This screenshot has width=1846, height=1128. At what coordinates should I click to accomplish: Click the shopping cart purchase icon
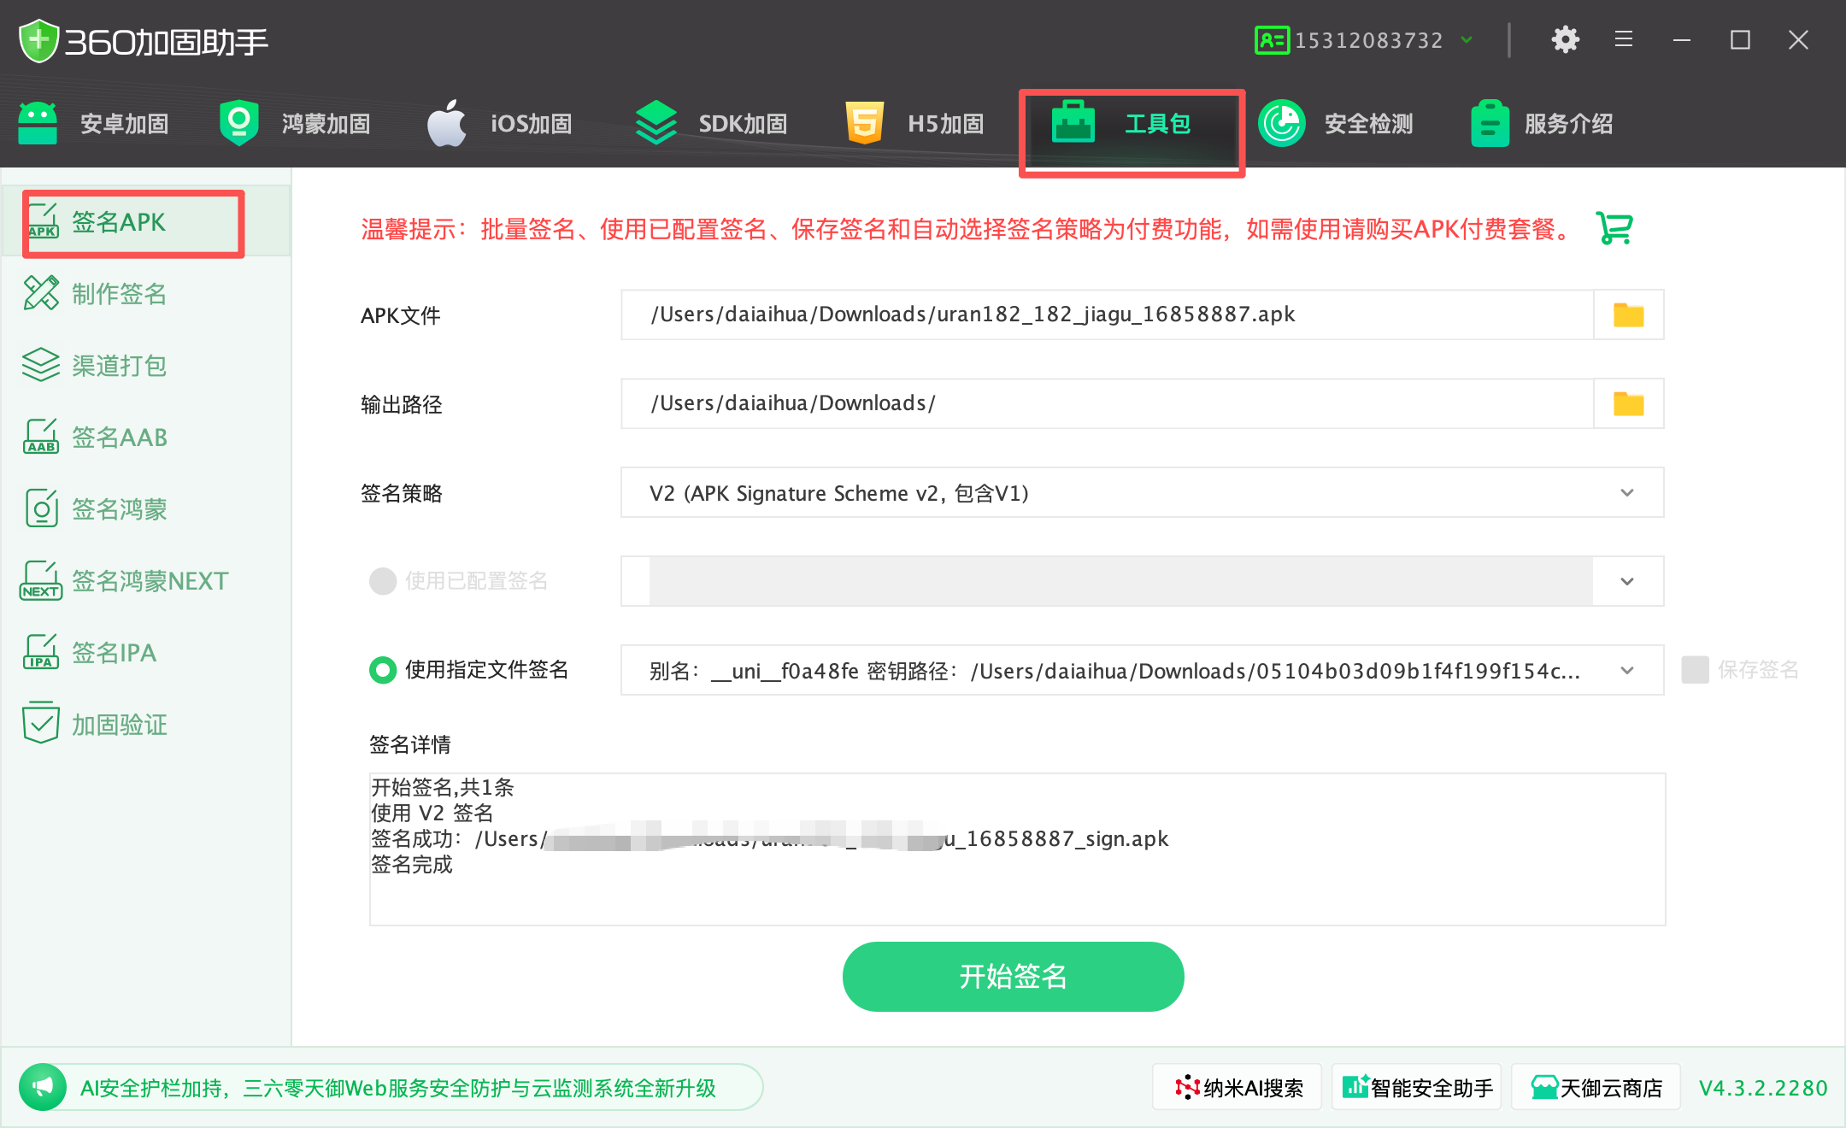[x=1614, y=228]
